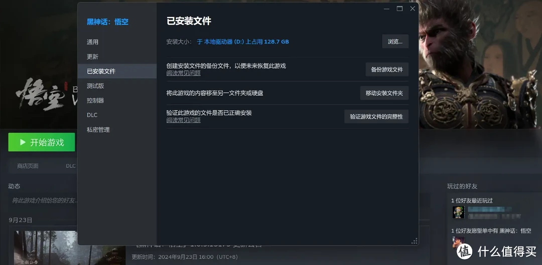Click the 9月23日 date label
Viewport: 542px width, 265px height.
click(x=21, y=220)
